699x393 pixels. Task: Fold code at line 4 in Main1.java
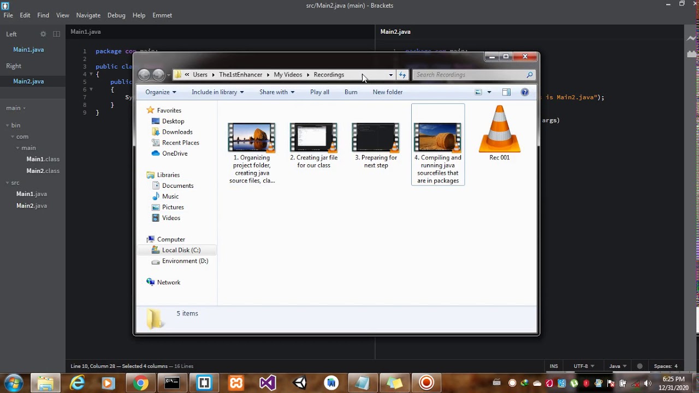point(91,74)
